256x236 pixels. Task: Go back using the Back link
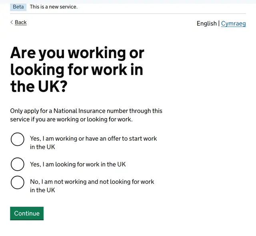(20, 22)
